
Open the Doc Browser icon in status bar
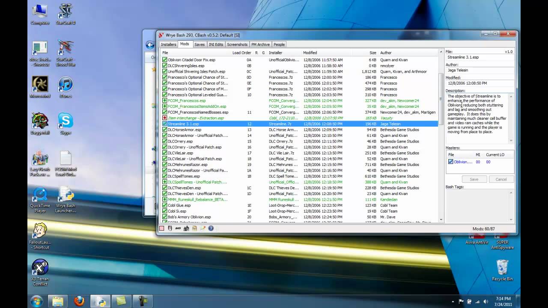tap(194, 228)
